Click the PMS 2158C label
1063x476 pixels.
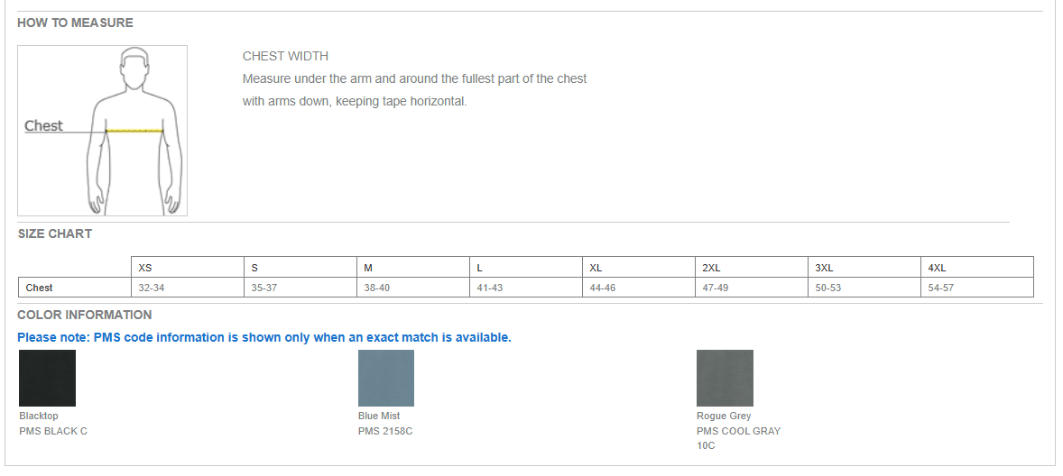(x=385, y=431)
